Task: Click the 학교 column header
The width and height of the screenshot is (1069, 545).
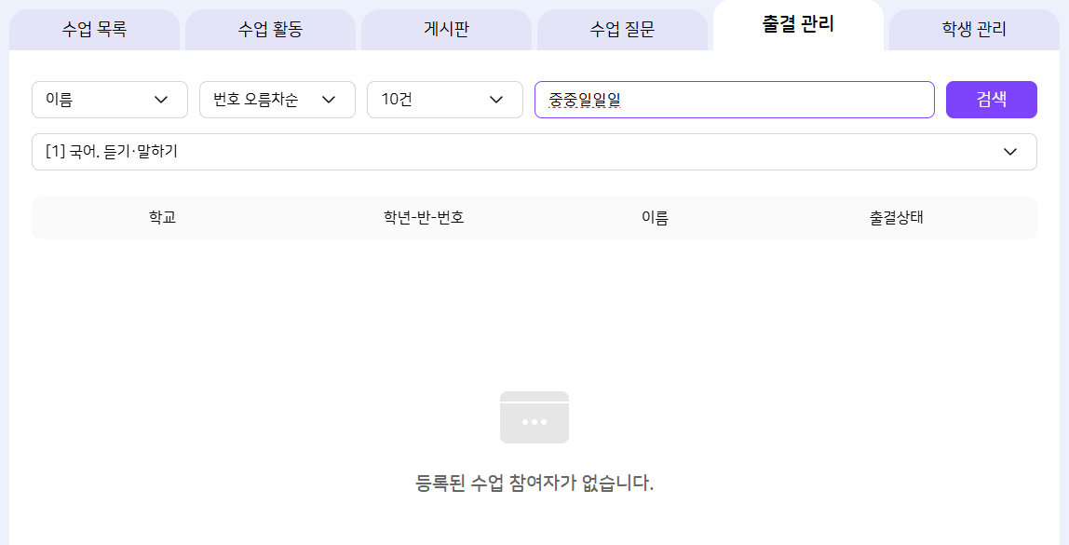Action: click(163, 218)
